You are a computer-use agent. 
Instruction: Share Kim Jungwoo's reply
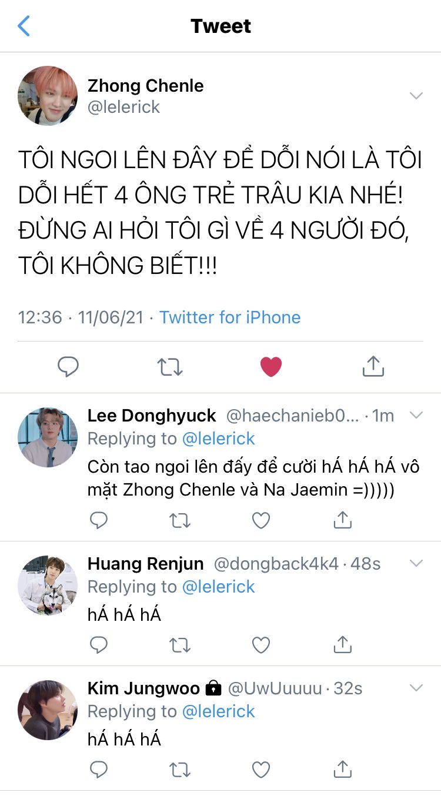click(x=342, y=770)
